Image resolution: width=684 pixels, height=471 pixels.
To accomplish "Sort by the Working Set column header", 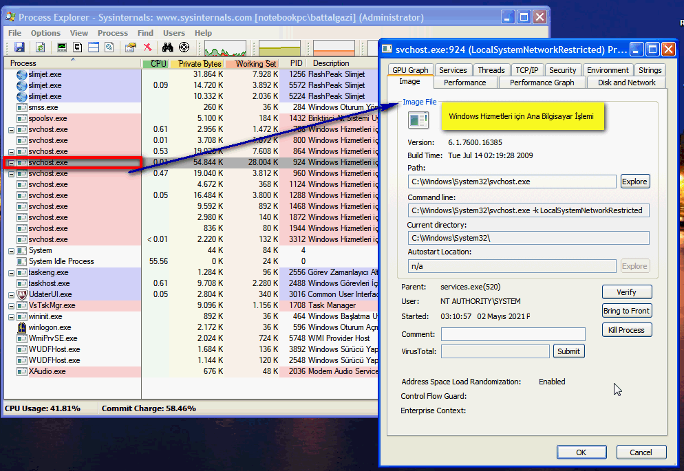I will click(253, 64).
